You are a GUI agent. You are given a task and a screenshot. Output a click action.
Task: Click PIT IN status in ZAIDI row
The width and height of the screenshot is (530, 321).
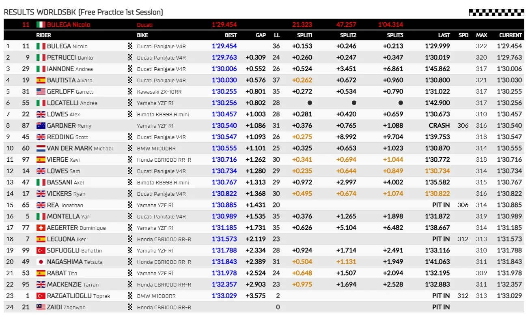coord(441,307)
